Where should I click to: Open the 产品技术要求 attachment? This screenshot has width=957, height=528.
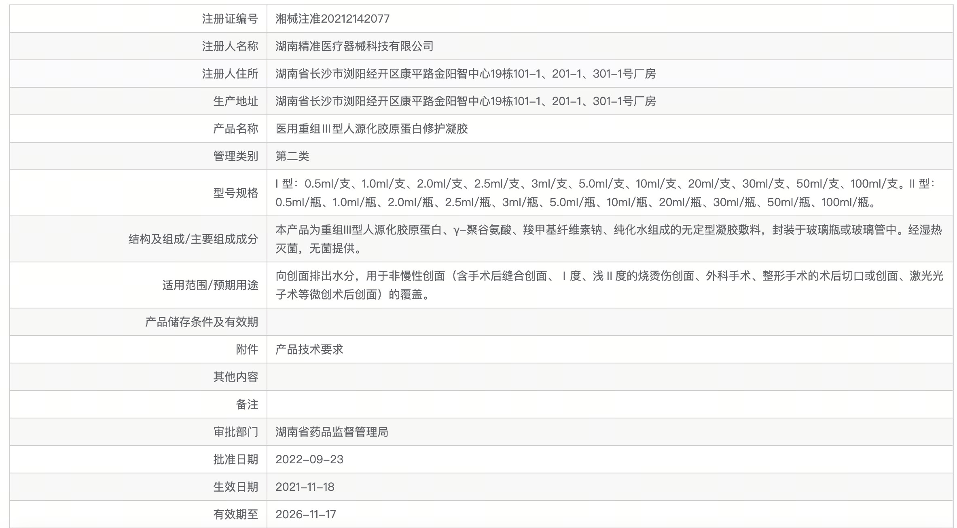(x=309, y=349)
